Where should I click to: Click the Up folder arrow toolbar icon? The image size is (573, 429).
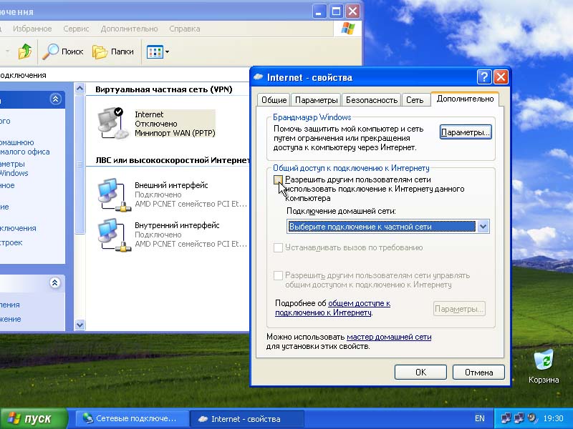pyautogui.click(x=25, y=51)
